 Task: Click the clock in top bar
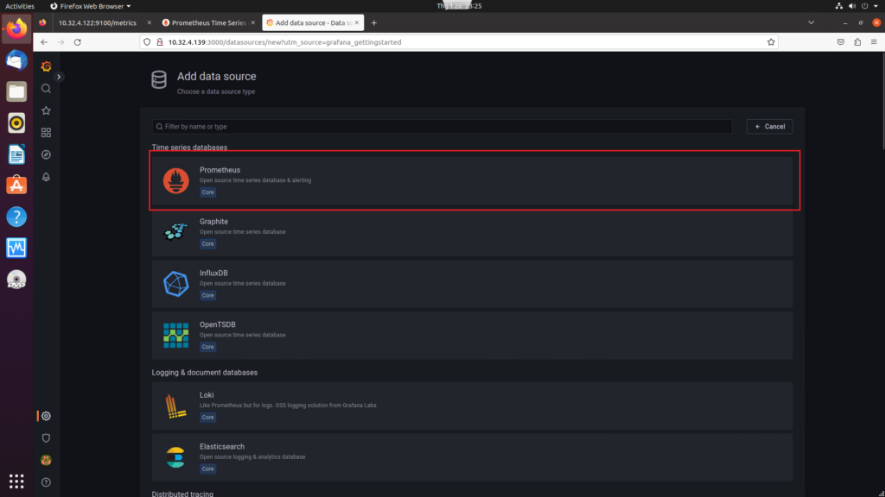pos(459,6)
